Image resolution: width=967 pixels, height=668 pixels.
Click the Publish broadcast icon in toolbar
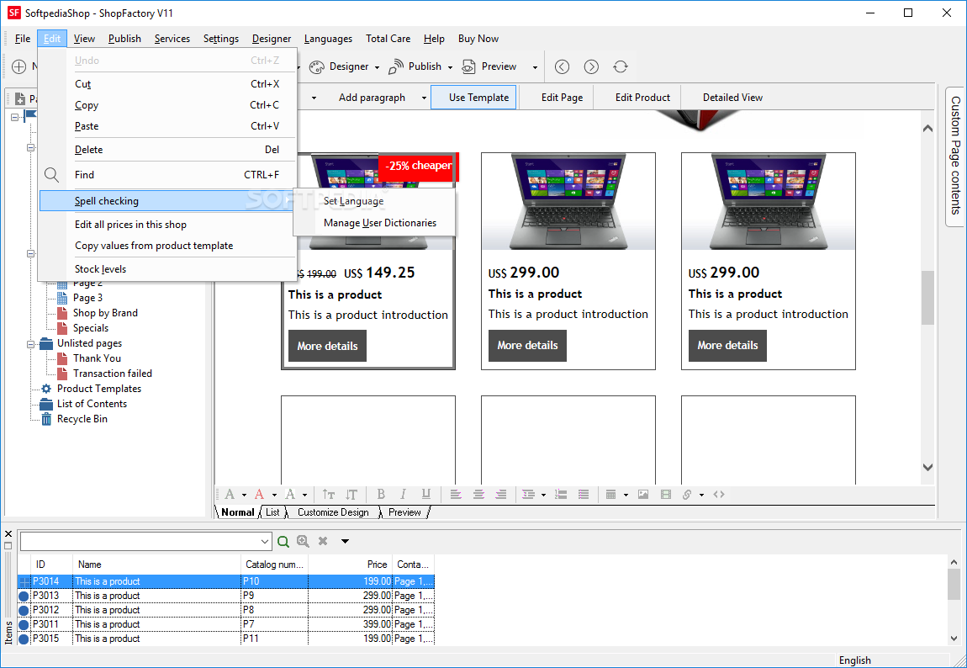[396, 66]
